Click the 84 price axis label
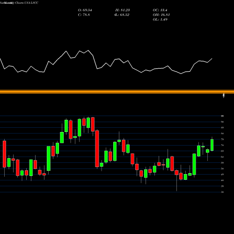Screen dimensions: 234x234 pos(222,133)
